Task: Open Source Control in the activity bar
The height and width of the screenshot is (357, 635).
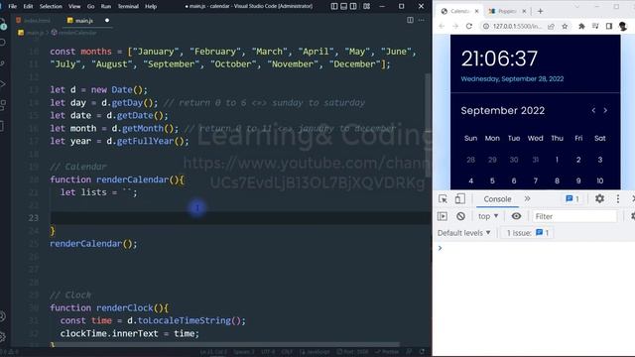Action: 2,63
